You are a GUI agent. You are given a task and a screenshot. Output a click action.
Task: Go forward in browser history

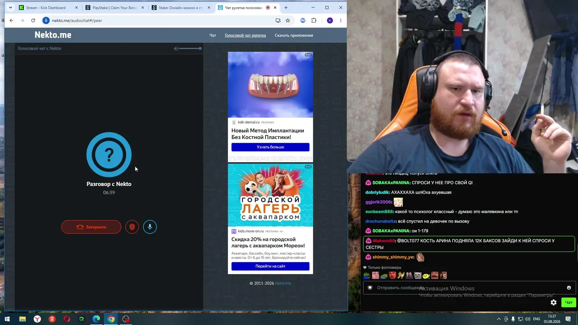pyautogui.click(x=22, y=20)
